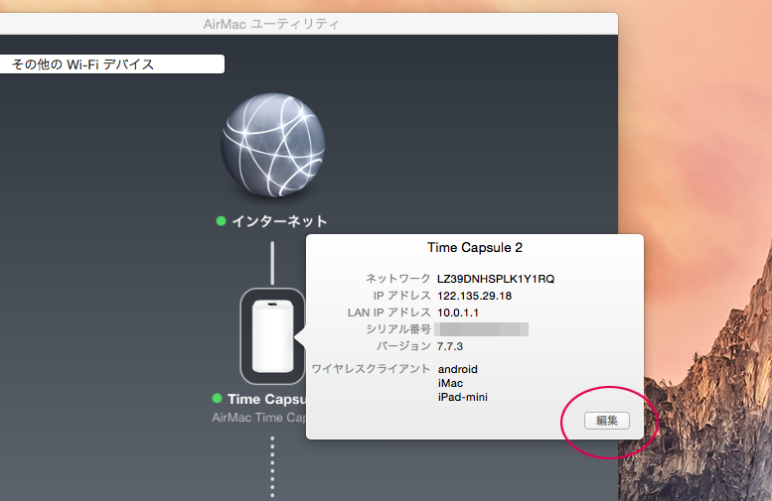
Task: Click LAN IP address 10.0.1.1
Action: tap(458, 313)
